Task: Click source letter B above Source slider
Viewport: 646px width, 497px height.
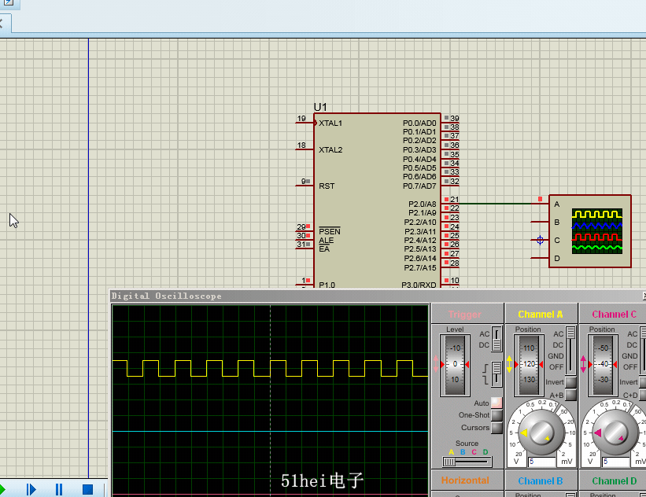Action: 463,452
